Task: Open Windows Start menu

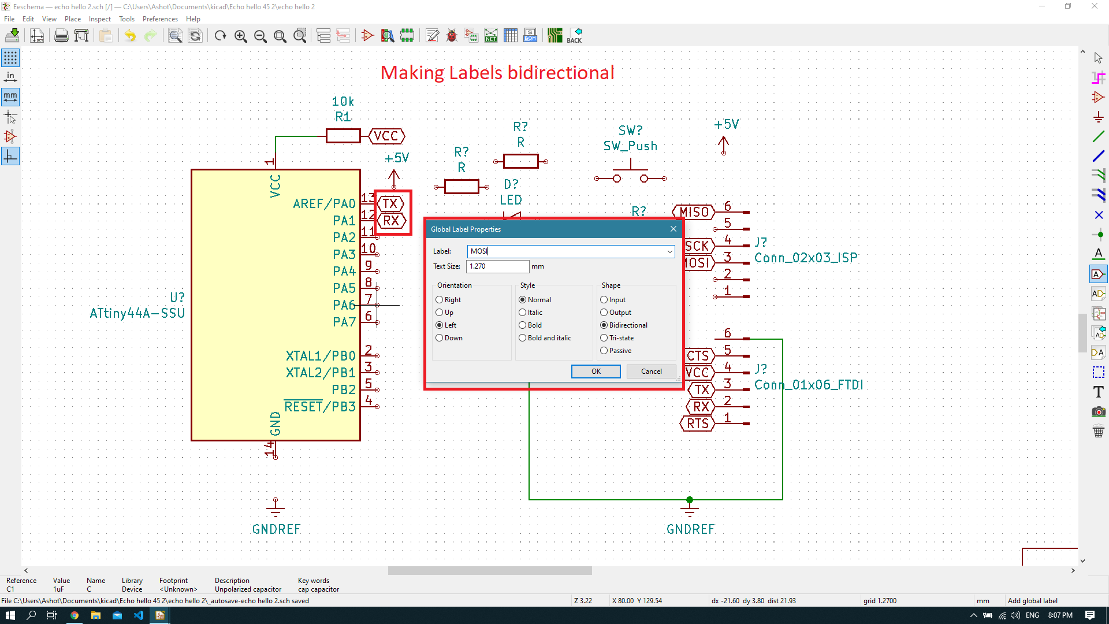Action: tap(10, 615)
